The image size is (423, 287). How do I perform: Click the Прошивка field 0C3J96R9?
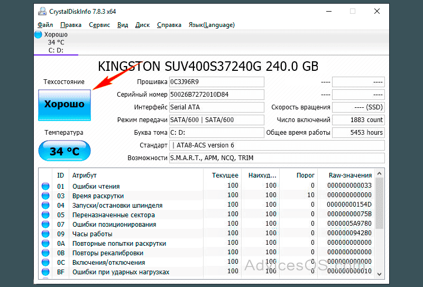click(x=217, y=82)
